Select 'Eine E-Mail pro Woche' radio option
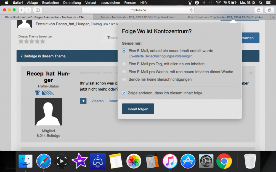The image size is (276, 172). (124, 72)
